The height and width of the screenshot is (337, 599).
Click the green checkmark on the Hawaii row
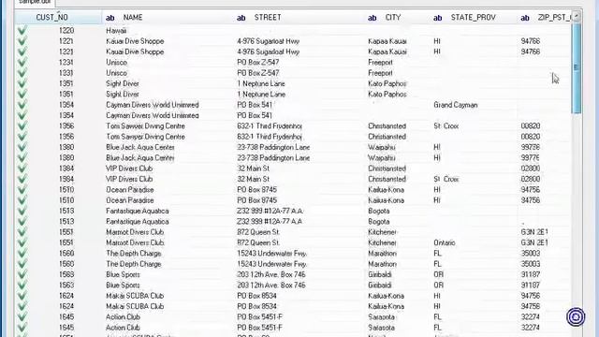22,31
